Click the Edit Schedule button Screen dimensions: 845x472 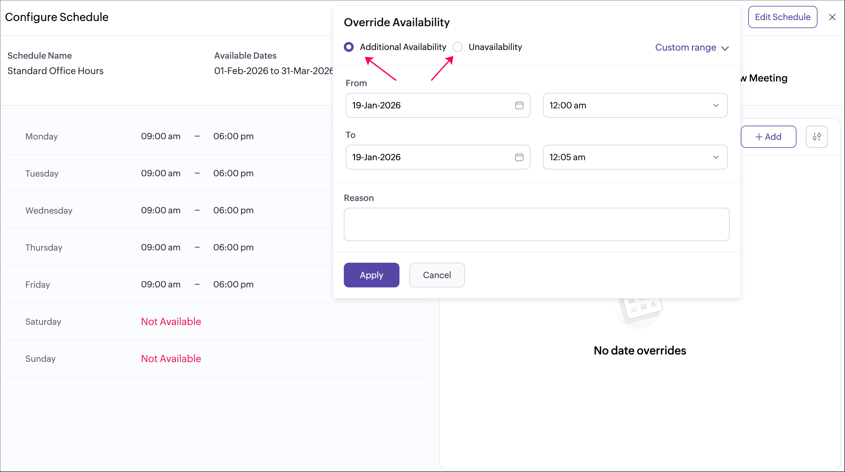click(782, 17)
